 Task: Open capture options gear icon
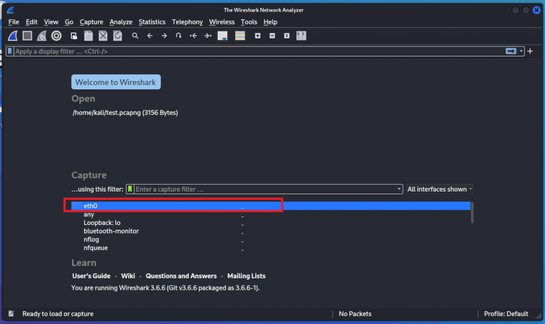tap(56, 36)
